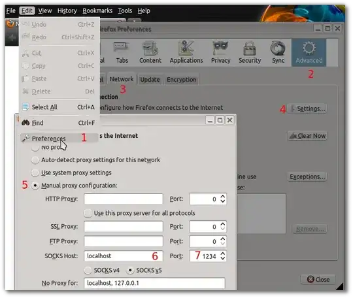Decrease the HTTP Proxy port value
The image size is (353, 298).
[223, 201]
